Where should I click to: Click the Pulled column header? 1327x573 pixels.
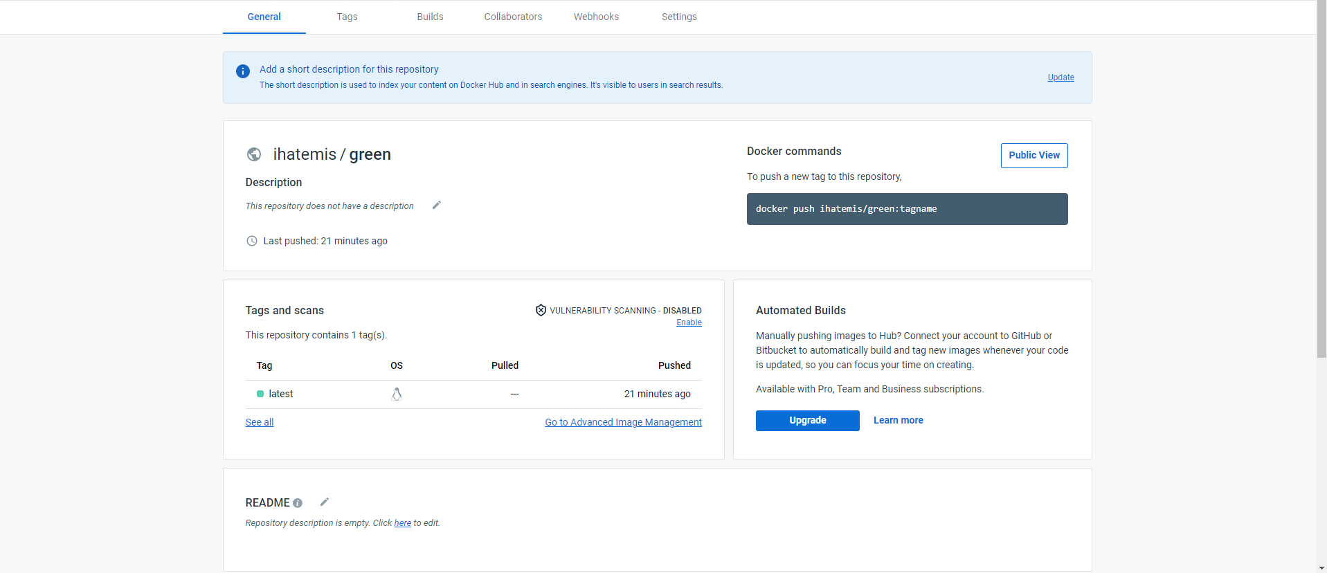[x=505, y=365]
